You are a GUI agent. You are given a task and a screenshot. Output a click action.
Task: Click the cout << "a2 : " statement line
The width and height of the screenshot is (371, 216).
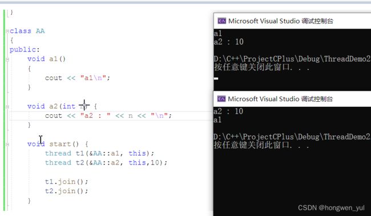108,115
